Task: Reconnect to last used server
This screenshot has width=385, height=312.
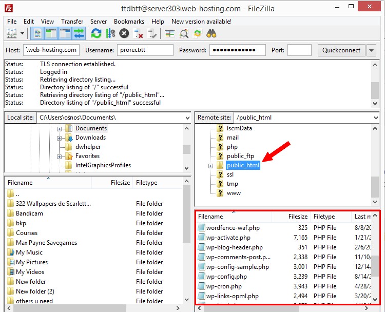Action: click(x=152, y=33)
